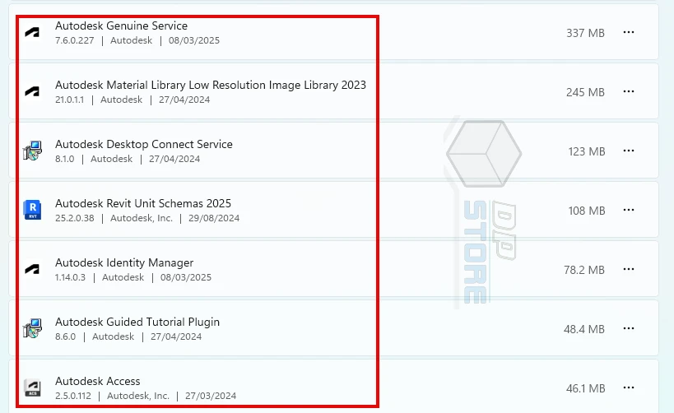
Task: Select Autodesk Material Library Low Resolution Image Library 2023
Action: pyautogui.click(x=211, y=85)
